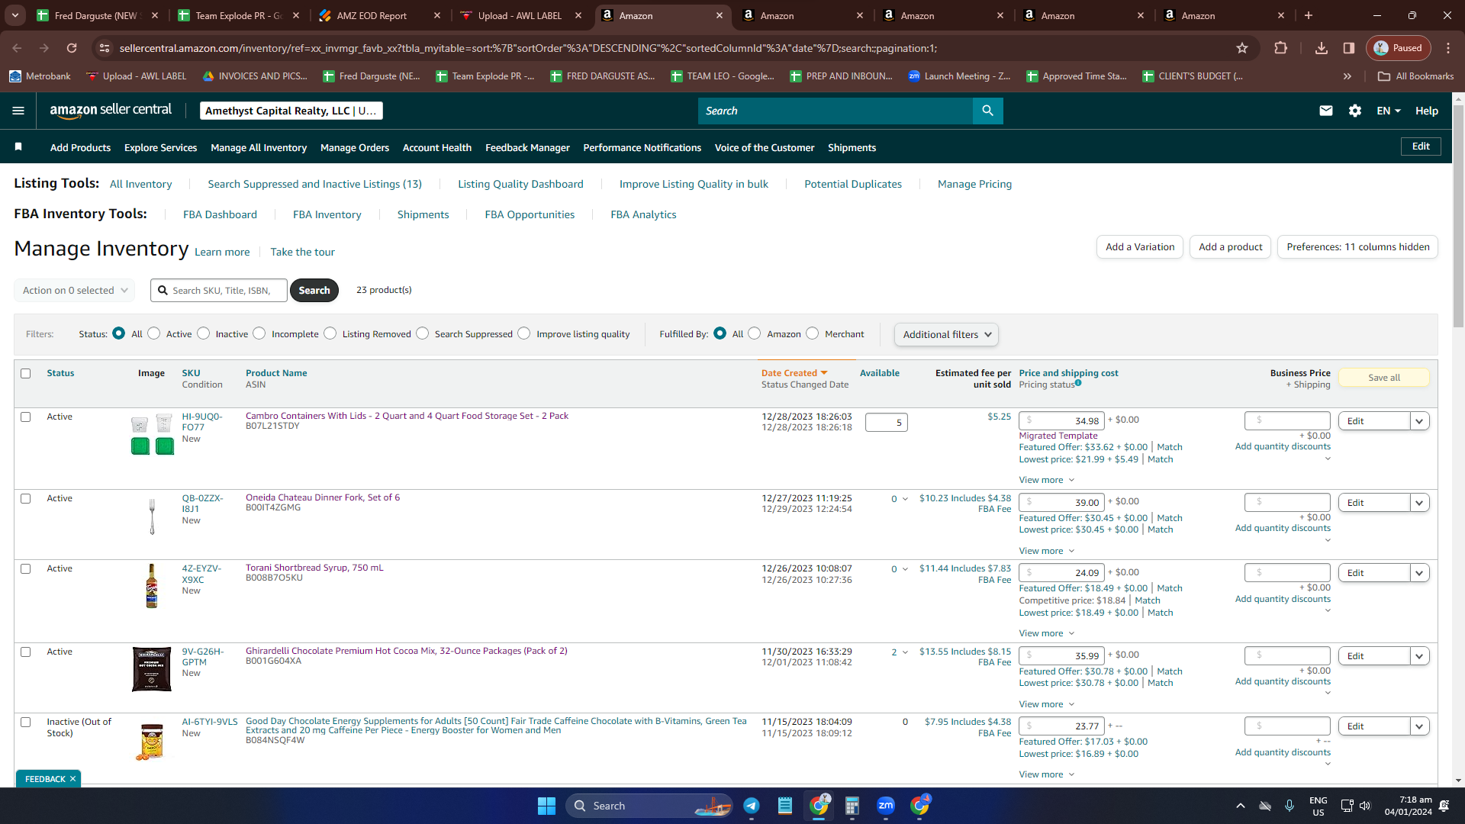Show all hidden bookmarks with chevron
The width and height of the screenshot is (1465, 824).
click(x=1347, y=76)
